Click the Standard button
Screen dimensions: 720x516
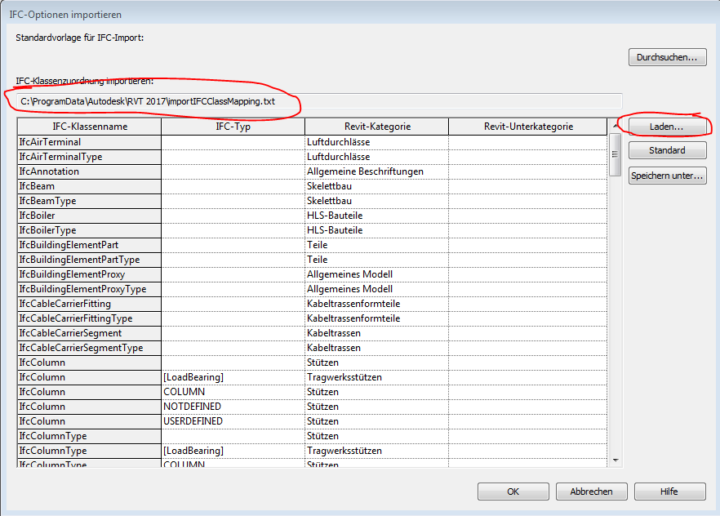click(x=667, y=150)
